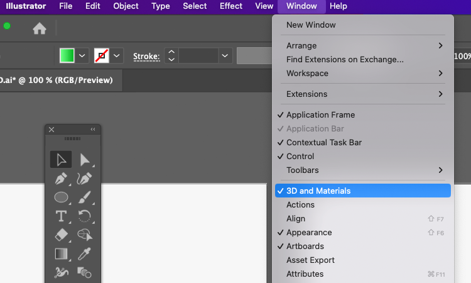
Task: Select the Curvature tool
Action: point(84,179)
